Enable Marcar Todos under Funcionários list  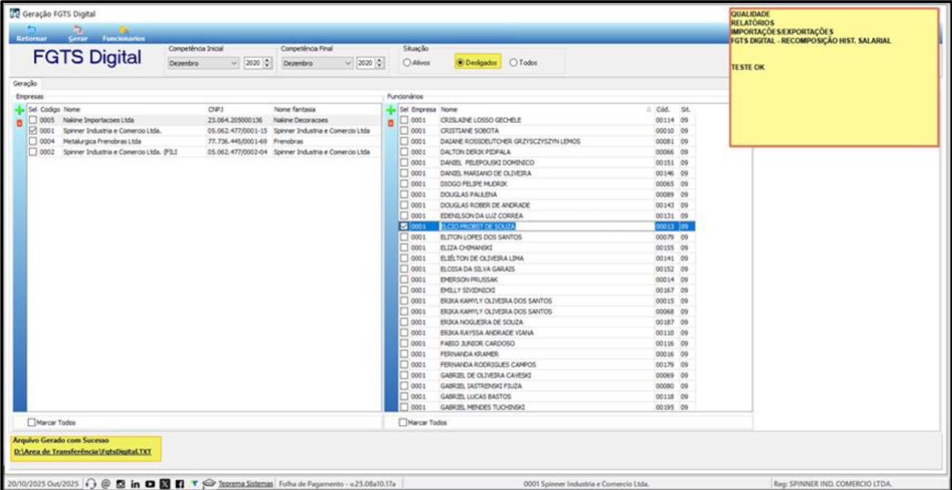point(402,423)
